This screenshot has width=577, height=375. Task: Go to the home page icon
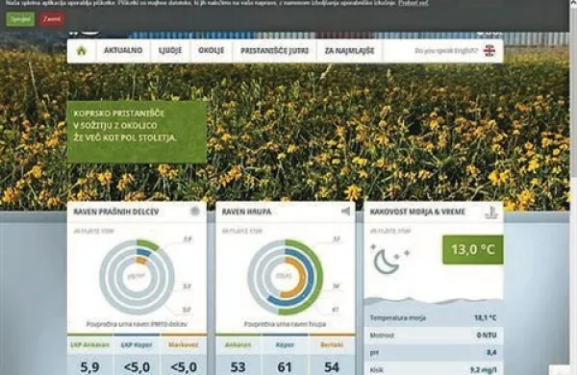click(82, 51)
